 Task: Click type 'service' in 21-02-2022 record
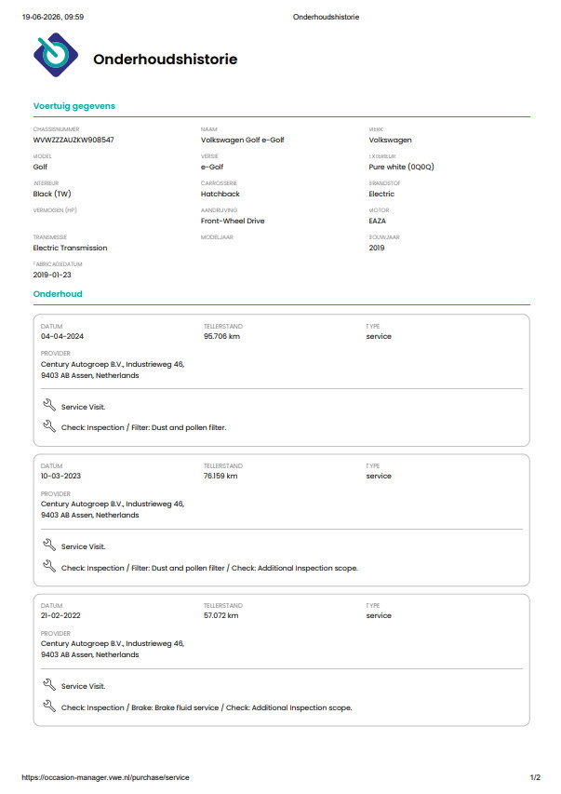379,616
